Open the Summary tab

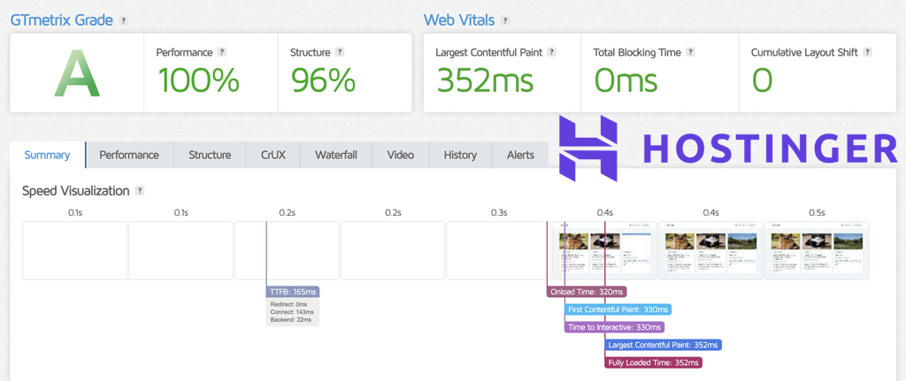[48, 155]
